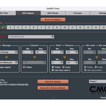The width and height of the screenshot is (106, 106).
Task: Click the small arrow at window bottom
Action: point(53,98)
